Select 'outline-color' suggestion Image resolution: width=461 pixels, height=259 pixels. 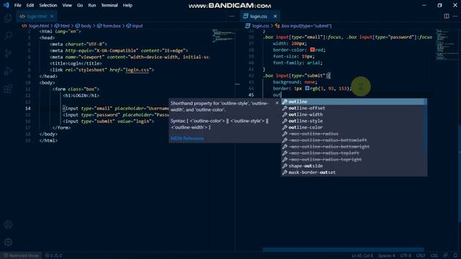354,127
